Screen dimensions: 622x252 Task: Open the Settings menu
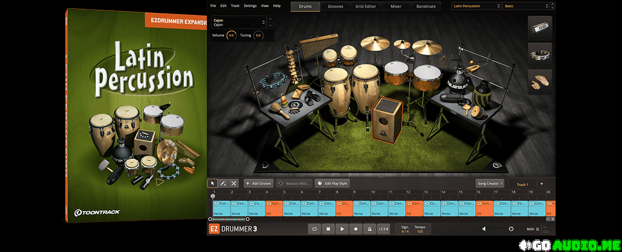point(250,6)
